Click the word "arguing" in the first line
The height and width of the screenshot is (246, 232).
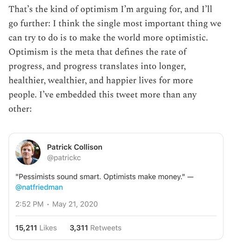pos(151,10)
